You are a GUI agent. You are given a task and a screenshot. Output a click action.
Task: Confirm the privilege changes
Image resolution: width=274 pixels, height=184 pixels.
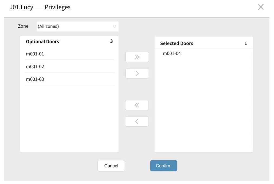click(x=164, y=166)
